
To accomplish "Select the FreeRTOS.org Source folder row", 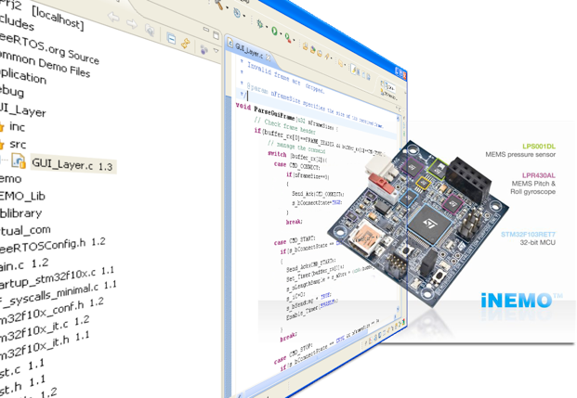I will (x=47, y=47).
